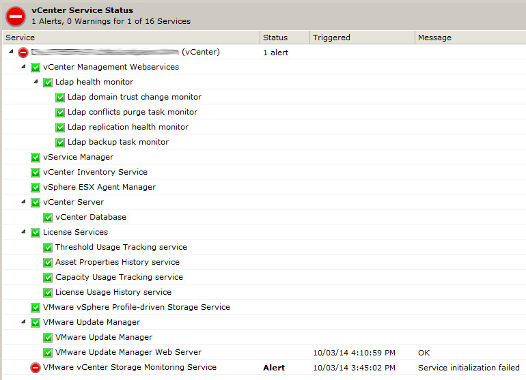Select the vService Manager row
526x380 pixels.
click(x=264, y=157)
